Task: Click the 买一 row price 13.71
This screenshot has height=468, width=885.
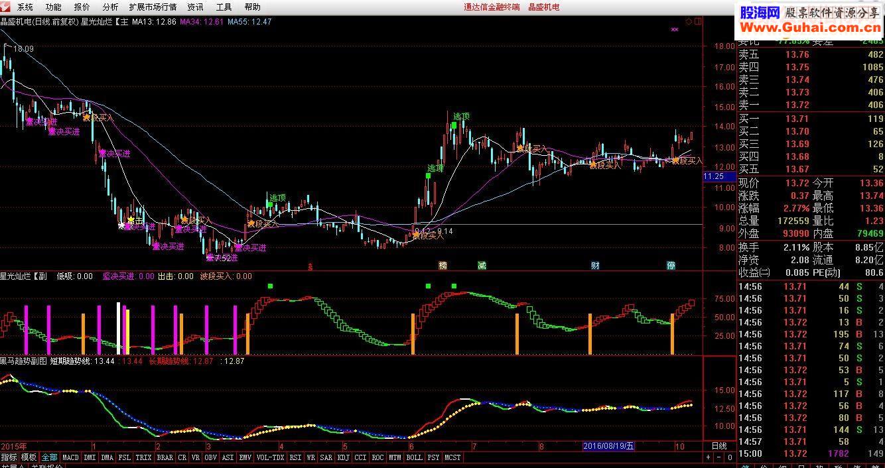Action: point(797,119)
